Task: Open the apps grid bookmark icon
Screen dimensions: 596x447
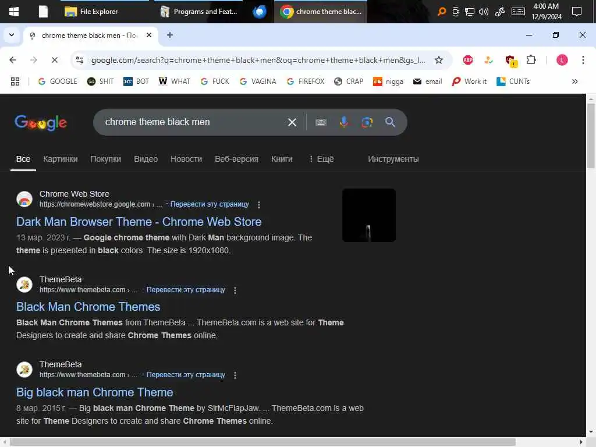Action: pyautogui.click(x=15, y=81)
